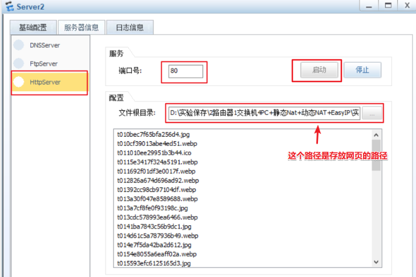The width and height of the screenshot is (416, 277).
Task: Select file t0115e3417f324a5191.webp
Action: coord(157,162)
